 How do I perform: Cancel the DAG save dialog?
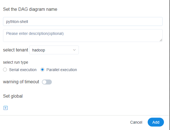click(x=136, y=122)
